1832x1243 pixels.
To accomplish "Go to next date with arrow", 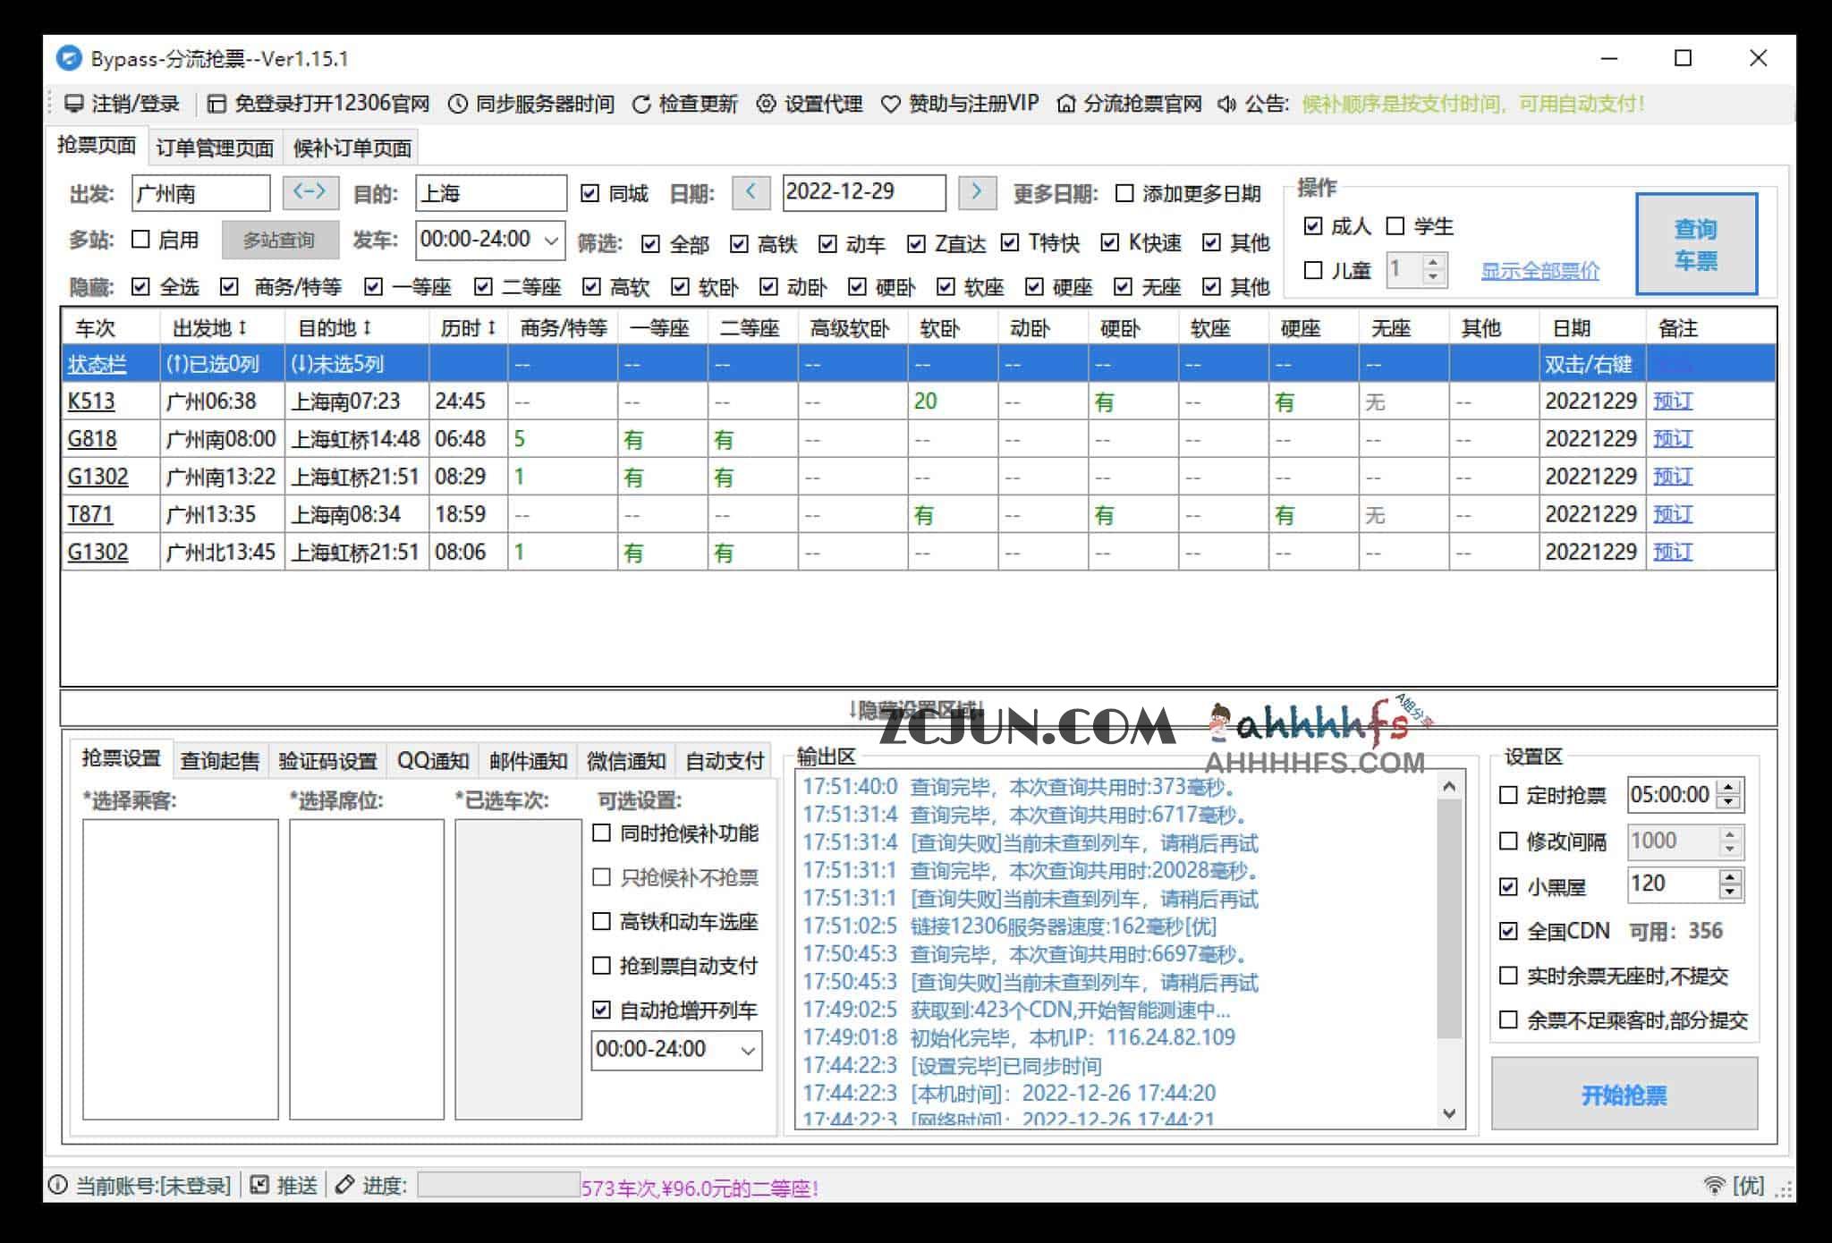I will (976, 192).
